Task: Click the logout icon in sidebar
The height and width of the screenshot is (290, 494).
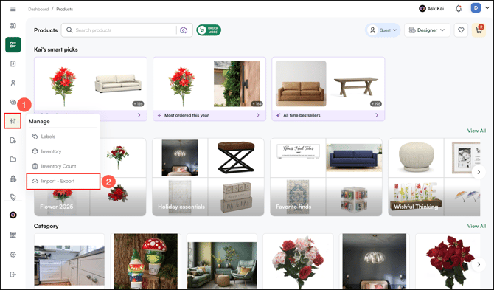Action: click(13, 275)
